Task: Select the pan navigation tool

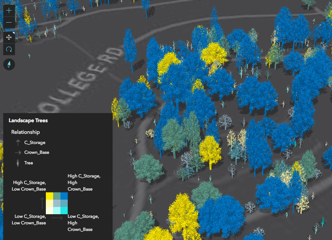Action: coord(9,37)
